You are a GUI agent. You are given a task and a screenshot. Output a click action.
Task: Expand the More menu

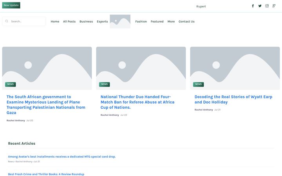[x=171, y=22]
